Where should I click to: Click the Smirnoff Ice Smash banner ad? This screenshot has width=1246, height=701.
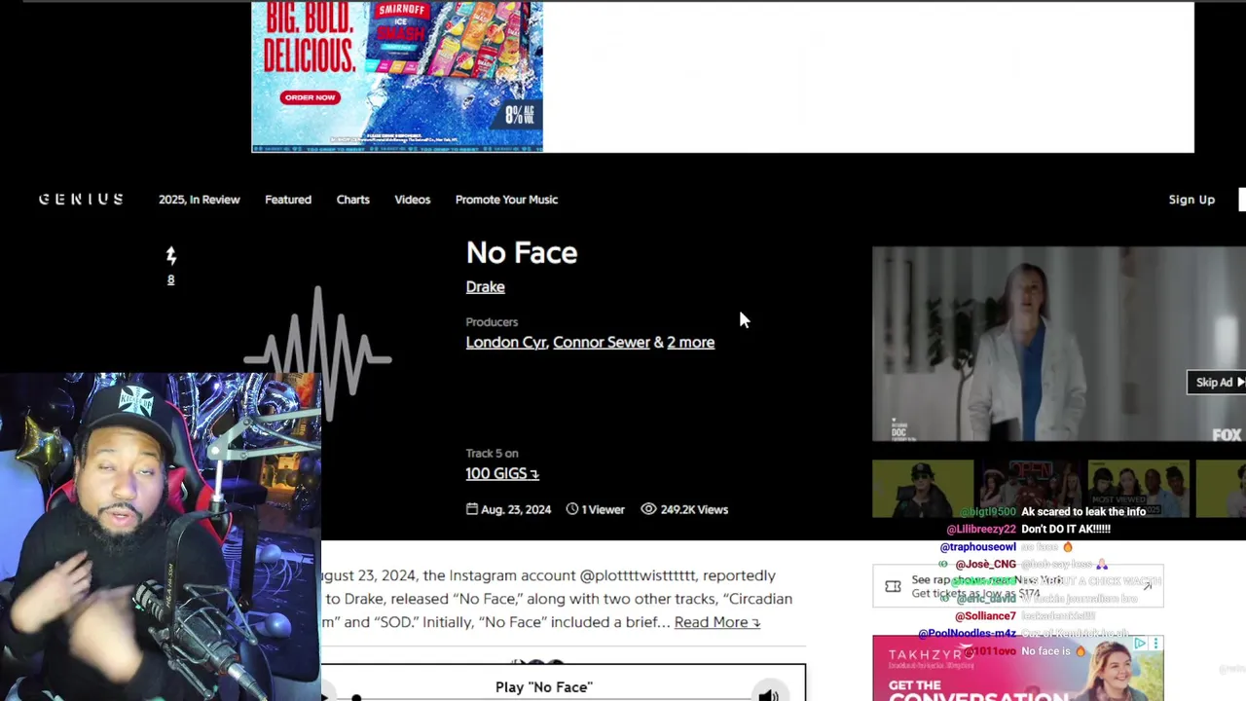click(397, 77)
